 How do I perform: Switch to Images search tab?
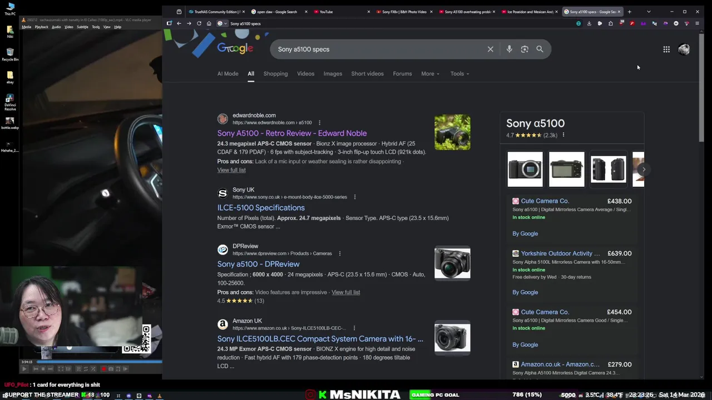(333, 74)
